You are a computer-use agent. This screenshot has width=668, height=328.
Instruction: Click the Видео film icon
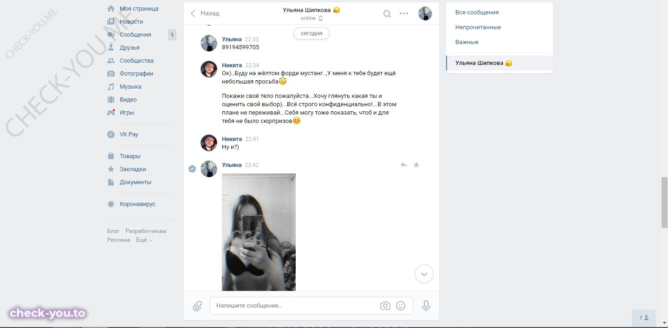point(111,100)
